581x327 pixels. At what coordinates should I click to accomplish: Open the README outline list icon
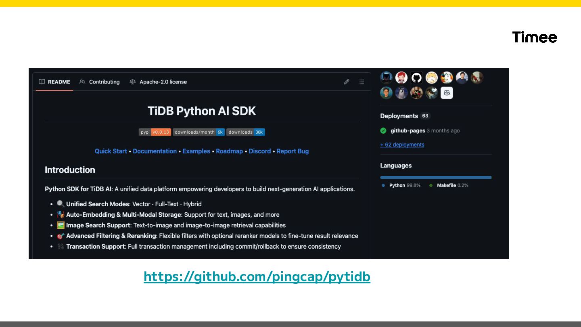pyautogui.click(x=361, y=82)
